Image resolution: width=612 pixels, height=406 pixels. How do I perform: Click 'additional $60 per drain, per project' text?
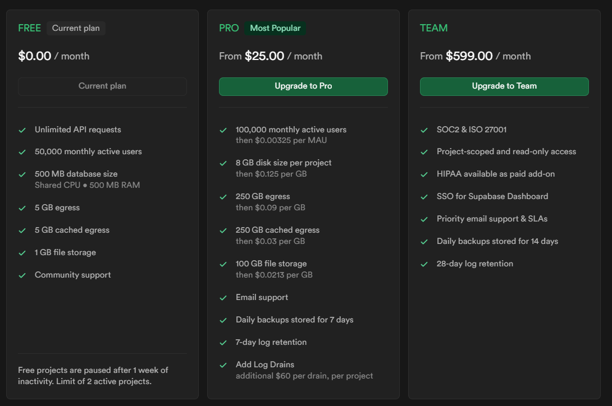pos(304,376)
